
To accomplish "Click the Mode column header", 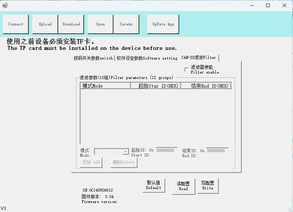I will click(x=105, y=86).
